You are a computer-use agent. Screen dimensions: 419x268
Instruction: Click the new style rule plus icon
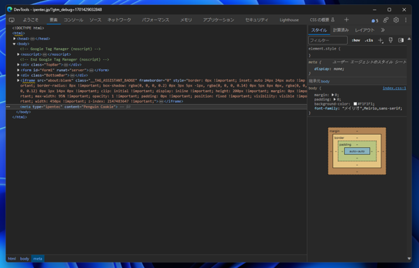[381, 40]
